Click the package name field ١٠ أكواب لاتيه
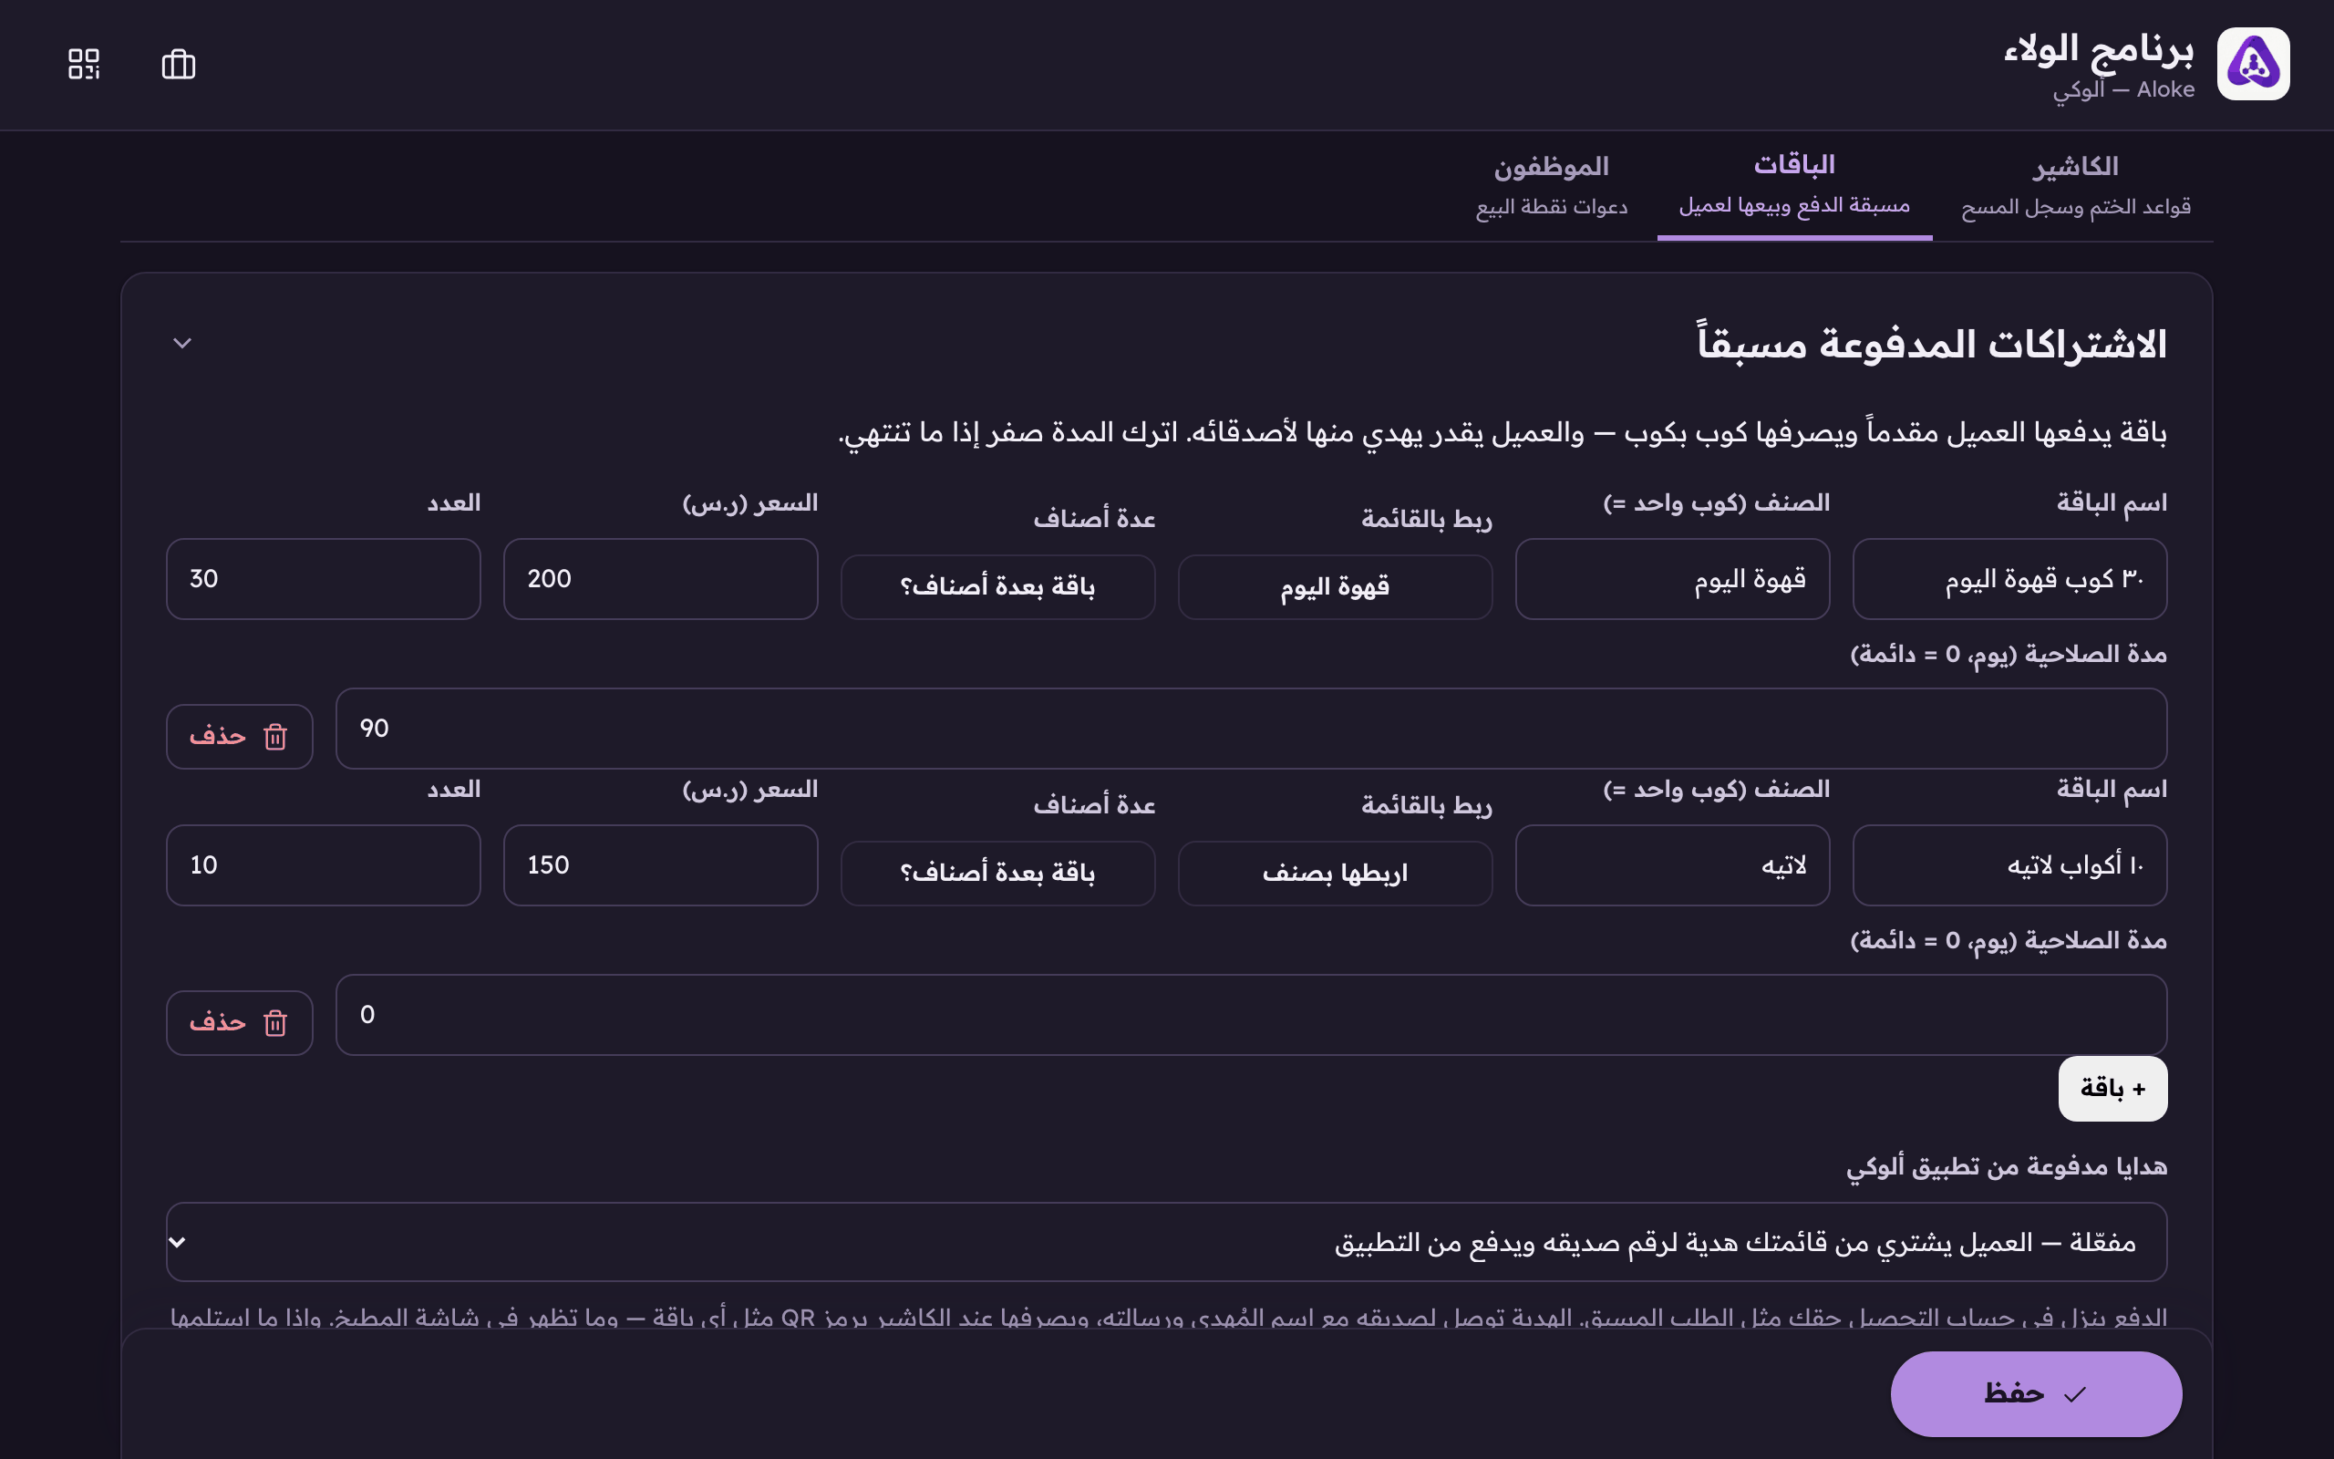 point(2009,865)
